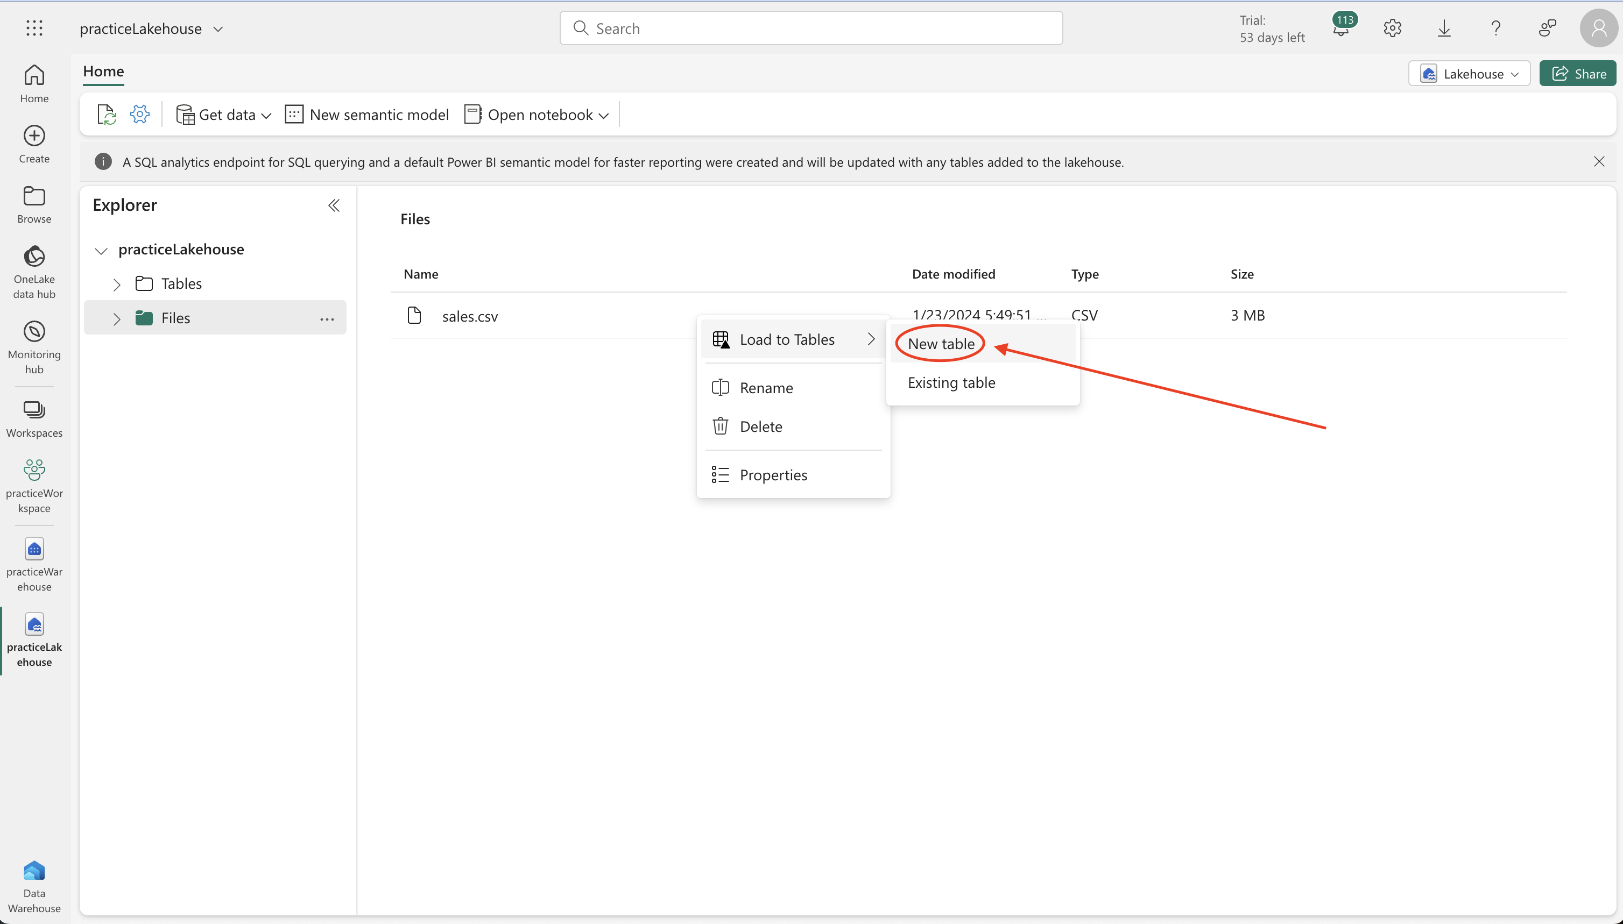Sort by Type column header
Image resolution: width=1623 pixels, height=924 pixels.
pos(1084,274)
